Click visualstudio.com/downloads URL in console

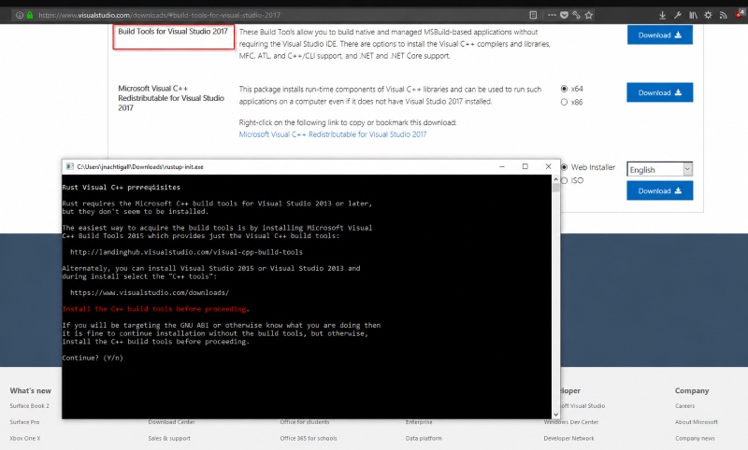pos(150,292)
